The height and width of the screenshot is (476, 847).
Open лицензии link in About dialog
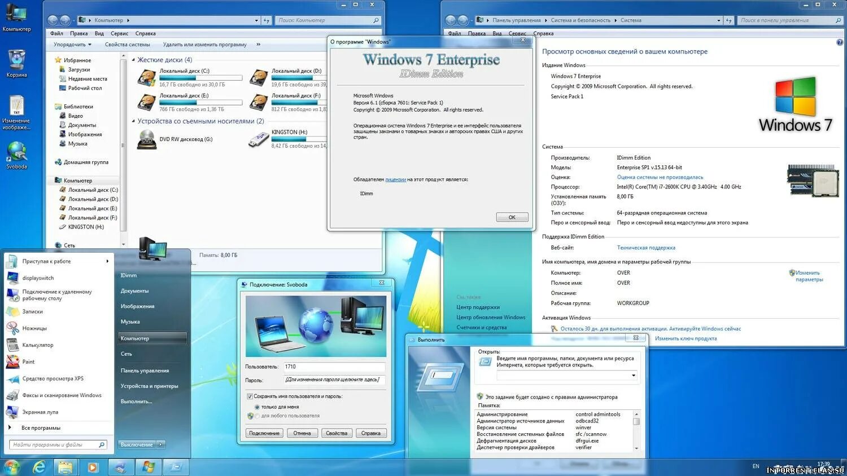(x=395, y=179)
